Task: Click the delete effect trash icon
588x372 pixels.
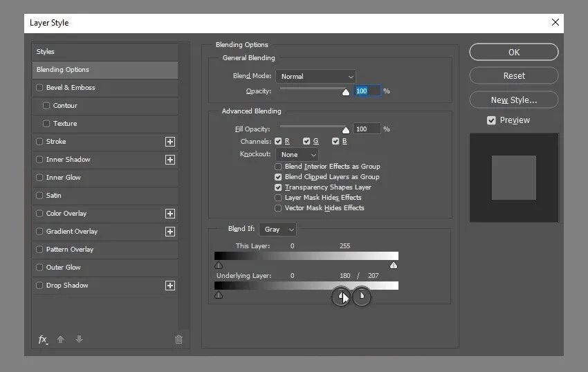Action: [x=178, y=340]
